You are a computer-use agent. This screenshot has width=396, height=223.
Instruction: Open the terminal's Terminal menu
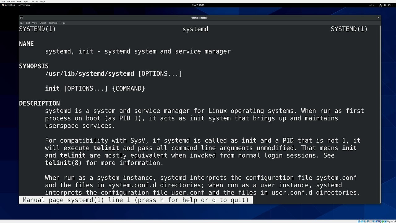[53, 23]
